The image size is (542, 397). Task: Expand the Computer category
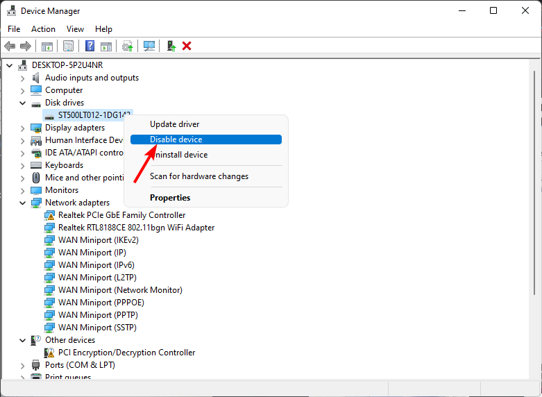(x=22, y=91)
